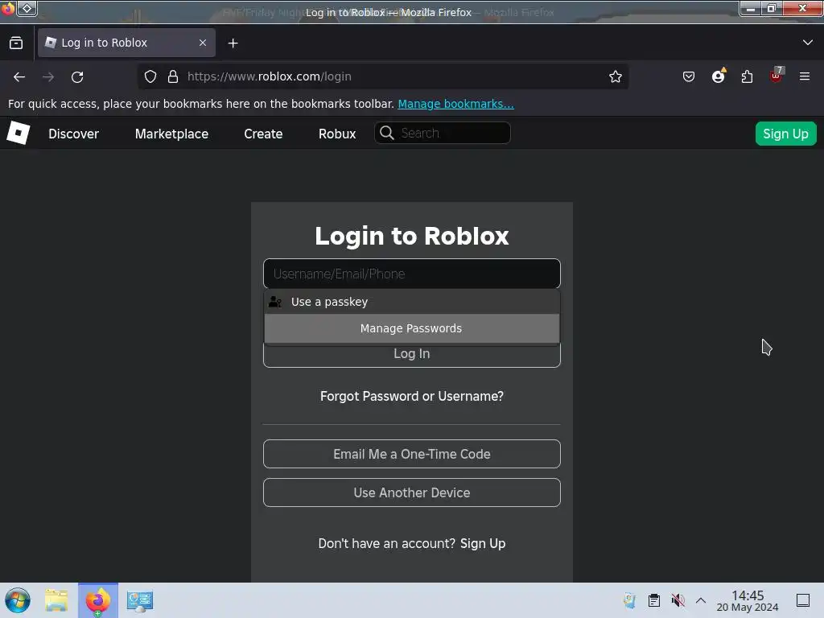Go back with the browser back arrow
824x618 pixels.
point(19,76)
